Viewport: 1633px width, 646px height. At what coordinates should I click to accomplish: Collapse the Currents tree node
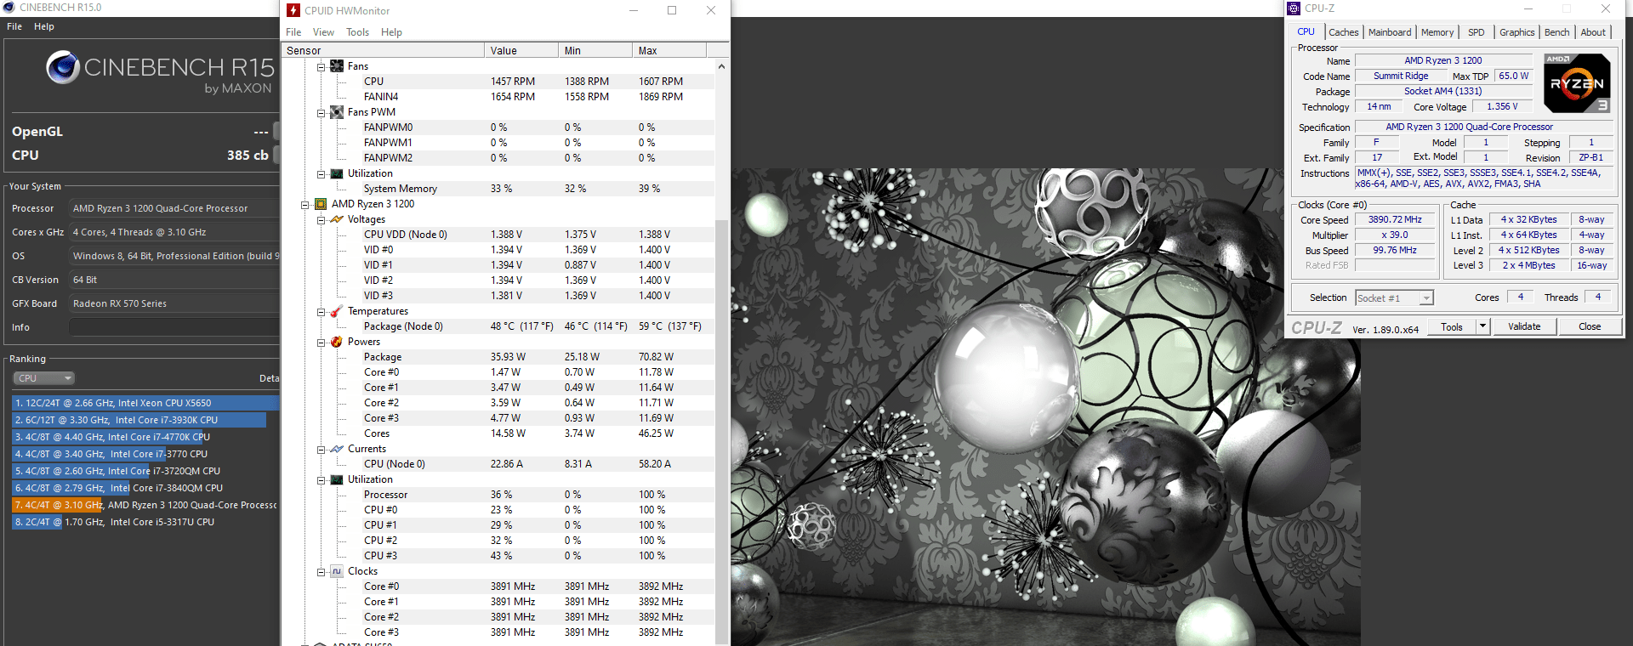tap(321, 449)
